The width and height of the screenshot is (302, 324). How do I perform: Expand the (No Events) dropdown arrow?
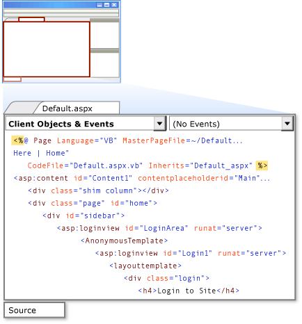coord(287,124)
